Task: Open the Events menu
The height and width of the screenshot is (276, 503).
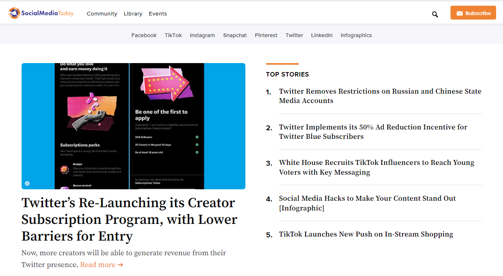Action: pyautogui.click(x=158, y=13)
